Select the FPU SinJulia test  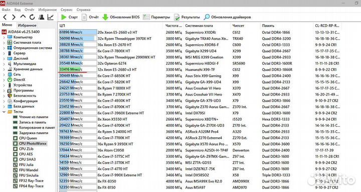29,175
